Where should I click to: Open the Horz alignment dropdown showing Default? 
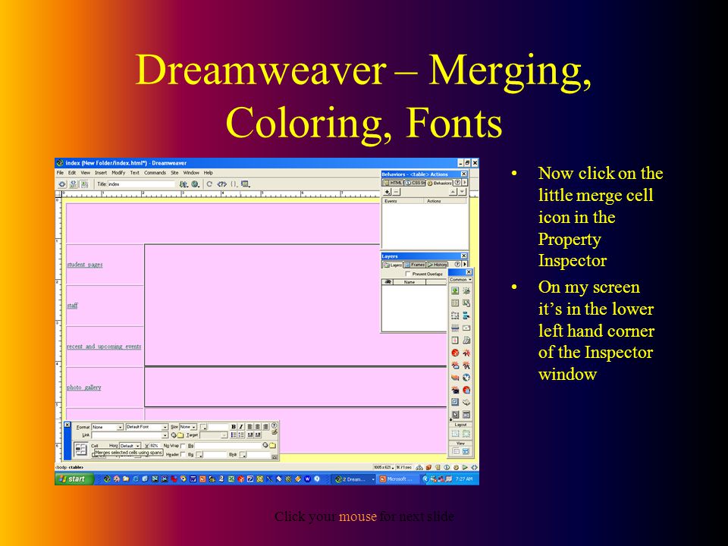(x=130, y=446)
